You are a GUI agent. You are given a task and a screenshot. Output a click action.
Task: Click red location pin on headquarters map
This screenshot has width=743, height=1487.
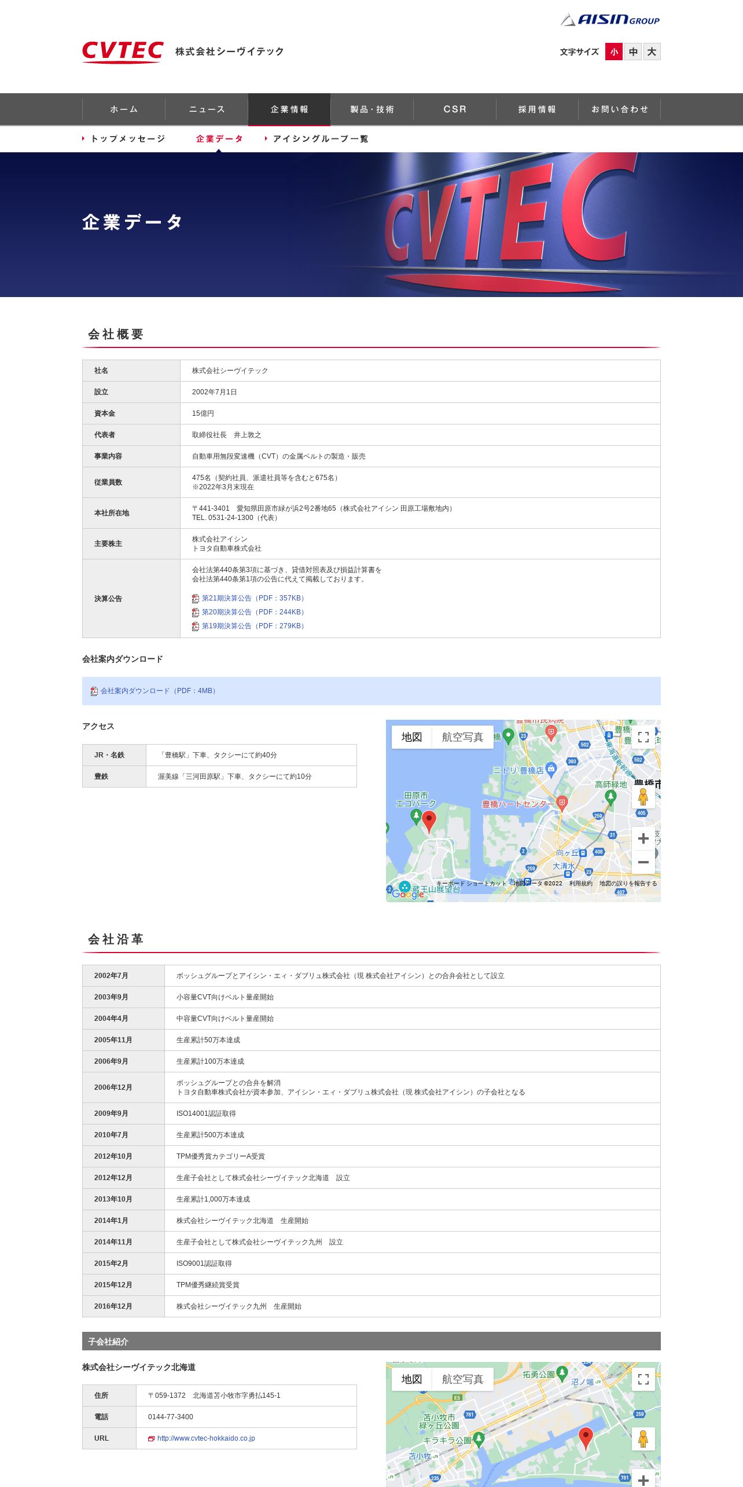click(429, 821)
